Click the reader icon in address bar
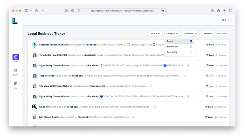The height and width of the screenshot is (138, 244). pos(79,11)
